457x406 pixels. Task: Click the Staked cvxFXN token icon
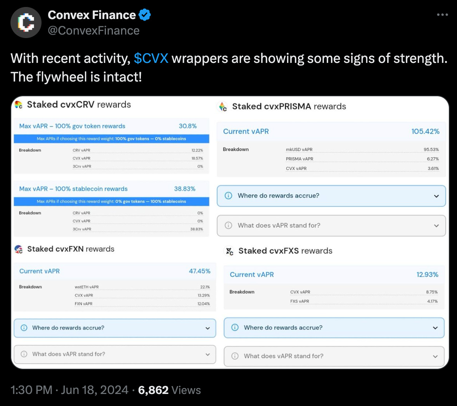click(x=19, y=249)
